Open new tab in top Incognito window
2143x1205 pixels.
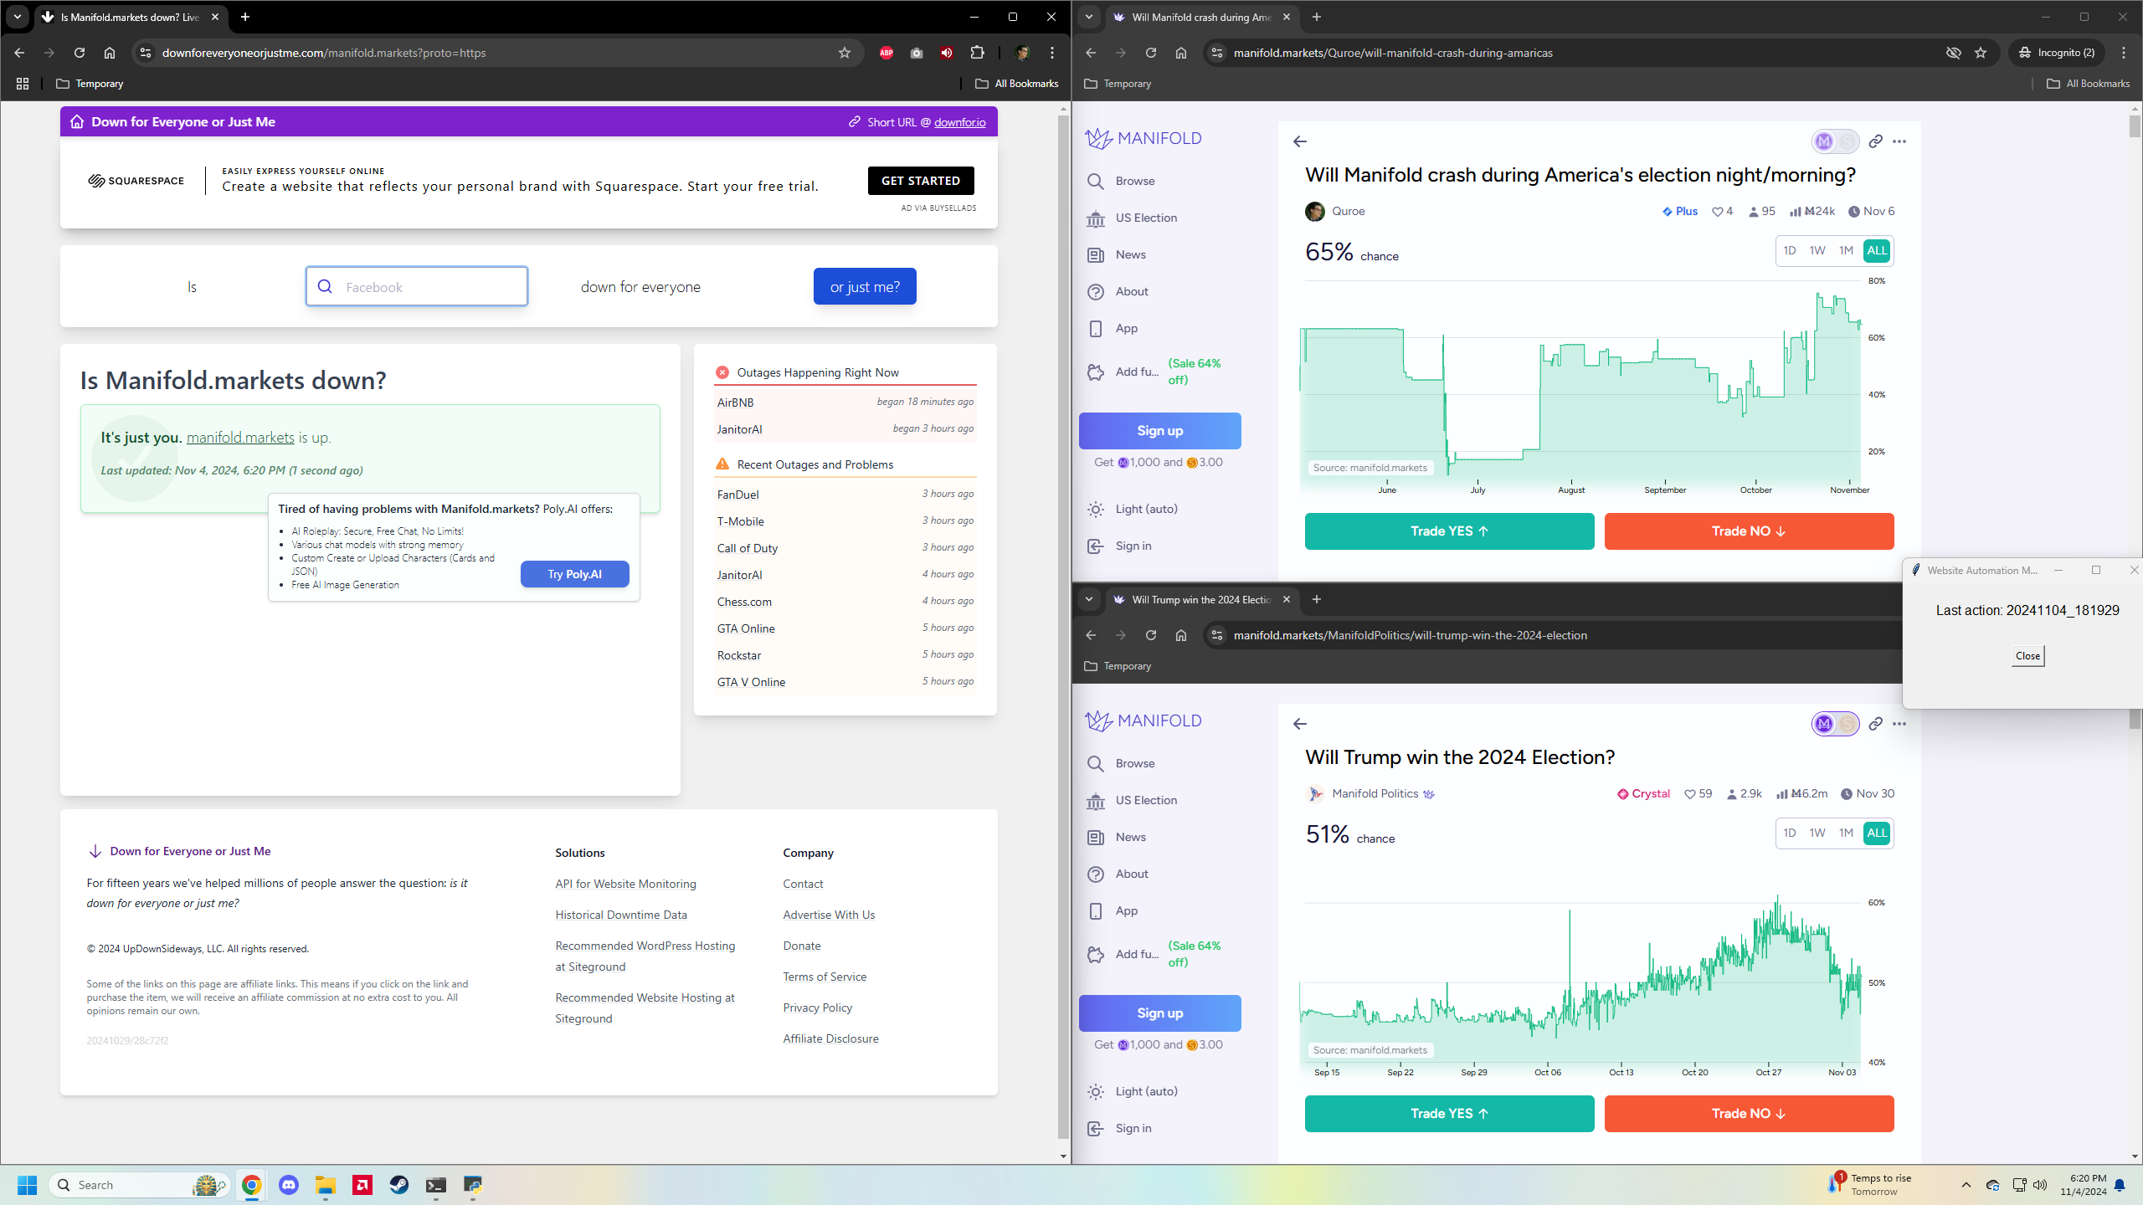1317,17
